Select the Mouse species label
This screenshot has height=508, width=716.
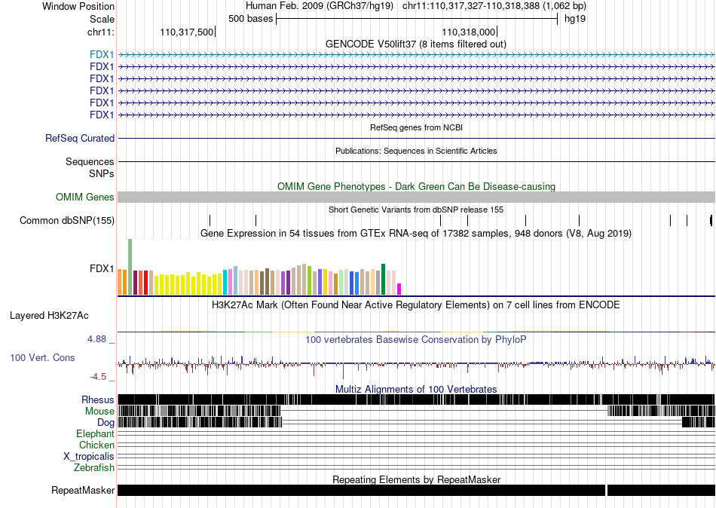point(99,412)
